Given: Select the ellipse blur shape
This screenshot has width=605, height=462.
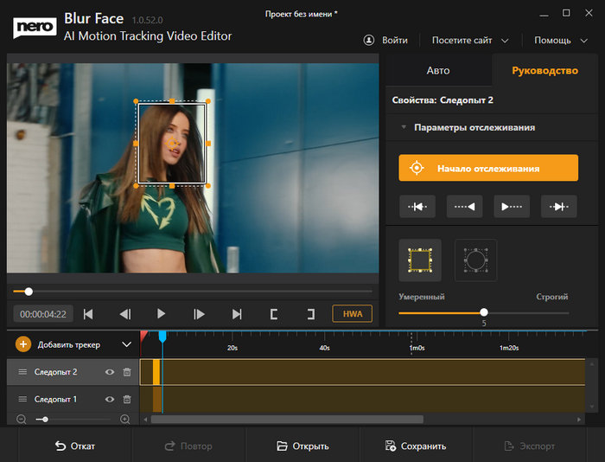Looking at the screenshot, I should 475,260.
